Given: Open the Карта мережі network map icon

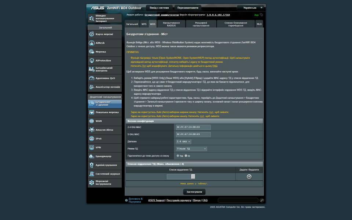Looking at the screenshot, I should (x=92, y=34).
